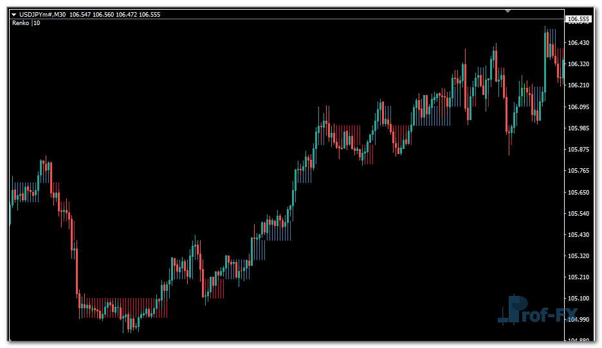
Task: Click the 105.320 price axis label
Action: [579, 256]
